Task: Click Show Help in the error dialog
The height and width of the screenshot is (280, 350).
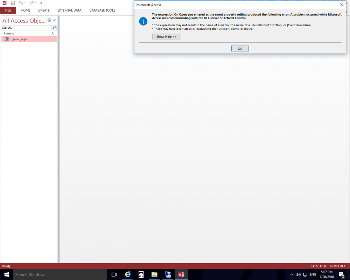Action: pyautogui.click(x=167, y=37)
